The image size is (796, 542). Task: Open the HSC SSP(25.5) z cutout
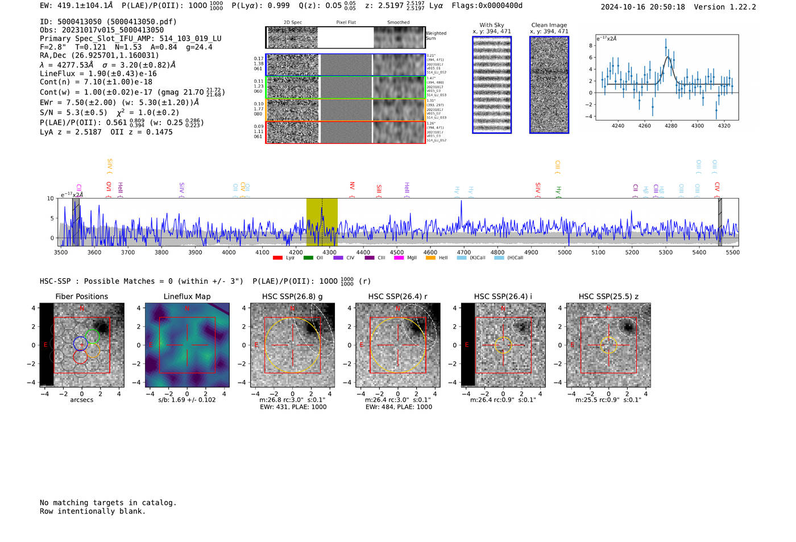coord(608,345)
